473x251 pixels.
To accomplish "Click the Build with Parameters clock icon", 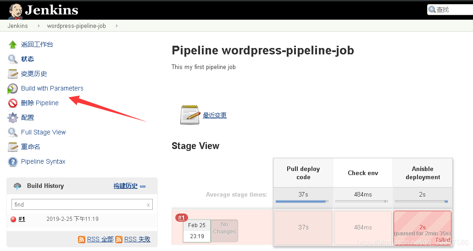I will [12, 89].
